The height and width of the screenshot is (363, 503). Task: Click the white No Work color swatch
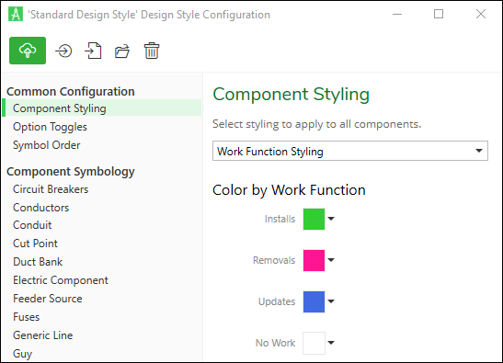click(314, 343)
